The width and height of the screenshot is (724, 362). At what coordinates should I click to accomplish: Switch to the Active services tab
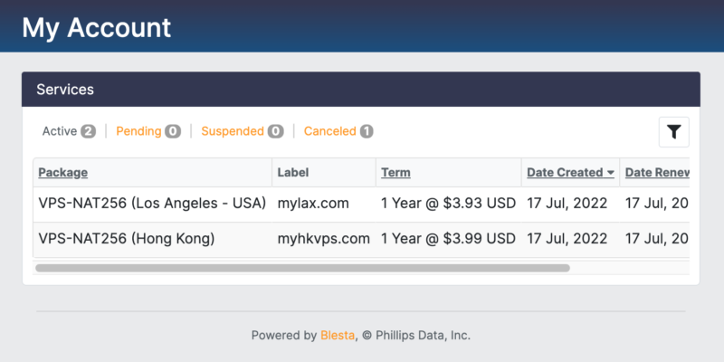(x=60, y=131)
